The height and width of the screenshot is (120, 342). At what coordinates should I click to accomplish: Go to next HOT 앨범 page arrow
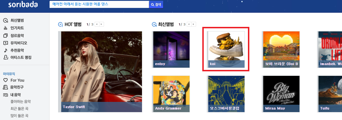(101, 24)
